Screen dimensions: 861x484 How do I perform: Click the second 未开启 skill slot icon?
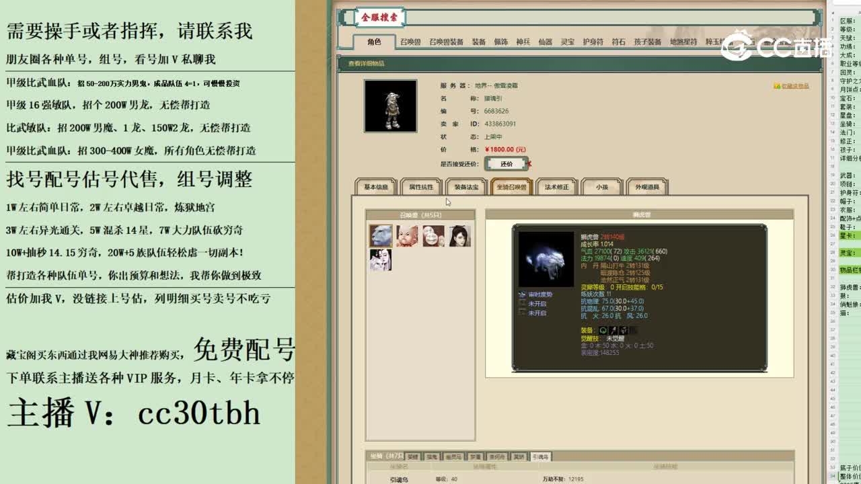(x=522, y=313)
